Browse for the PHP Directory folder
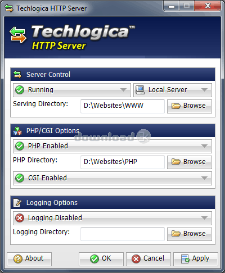Viewport: 225px width, 273px height. tap(190, 162)
